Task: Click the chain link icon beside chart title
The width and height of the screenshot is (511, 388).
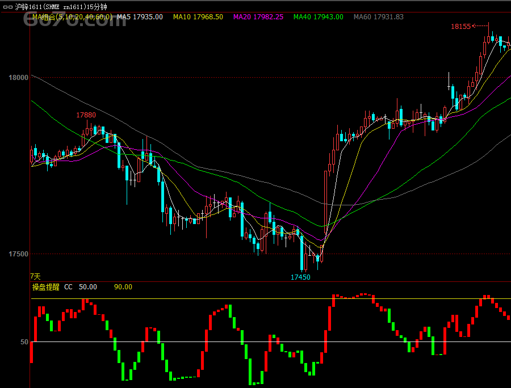Action: point(7,7)
